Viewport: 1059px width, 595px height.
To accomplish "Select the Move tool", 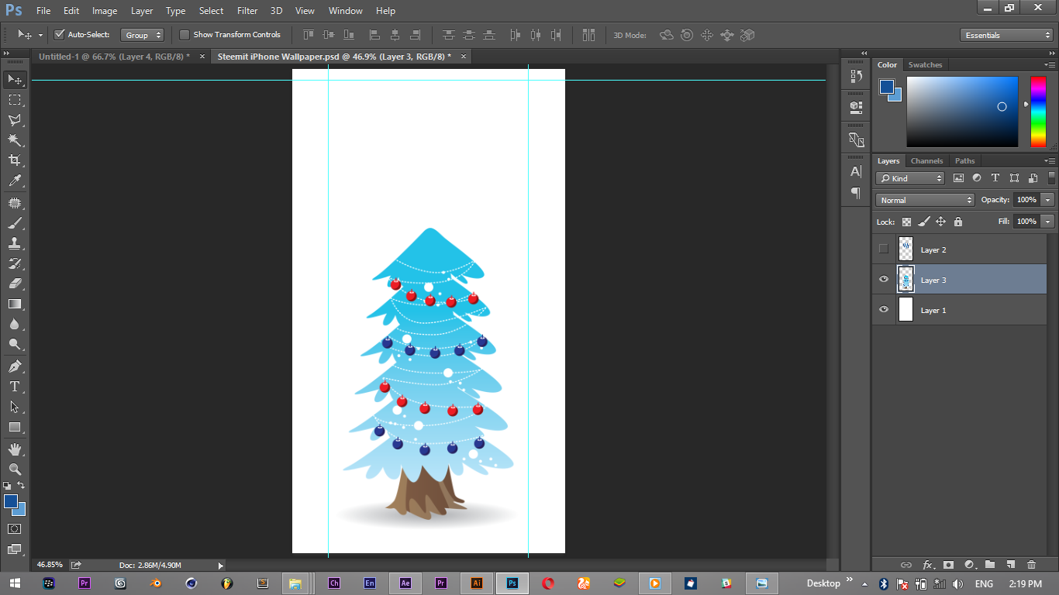I will 15,80.
